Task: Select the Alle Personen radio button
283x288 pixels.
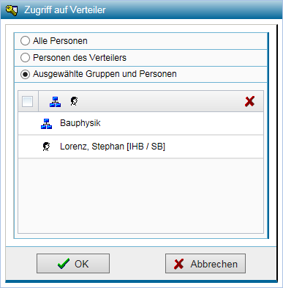Action: click(25, 41)
